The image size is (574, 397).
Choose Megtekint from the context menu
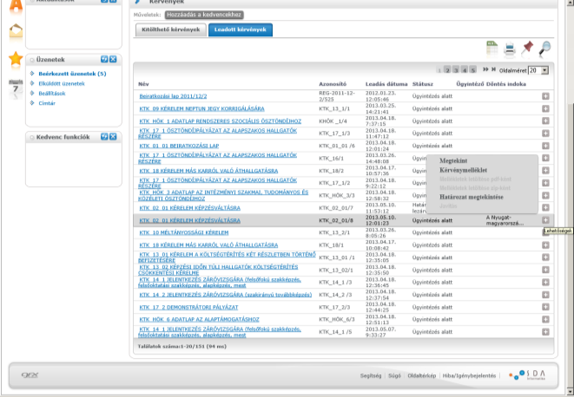(453, 160)
